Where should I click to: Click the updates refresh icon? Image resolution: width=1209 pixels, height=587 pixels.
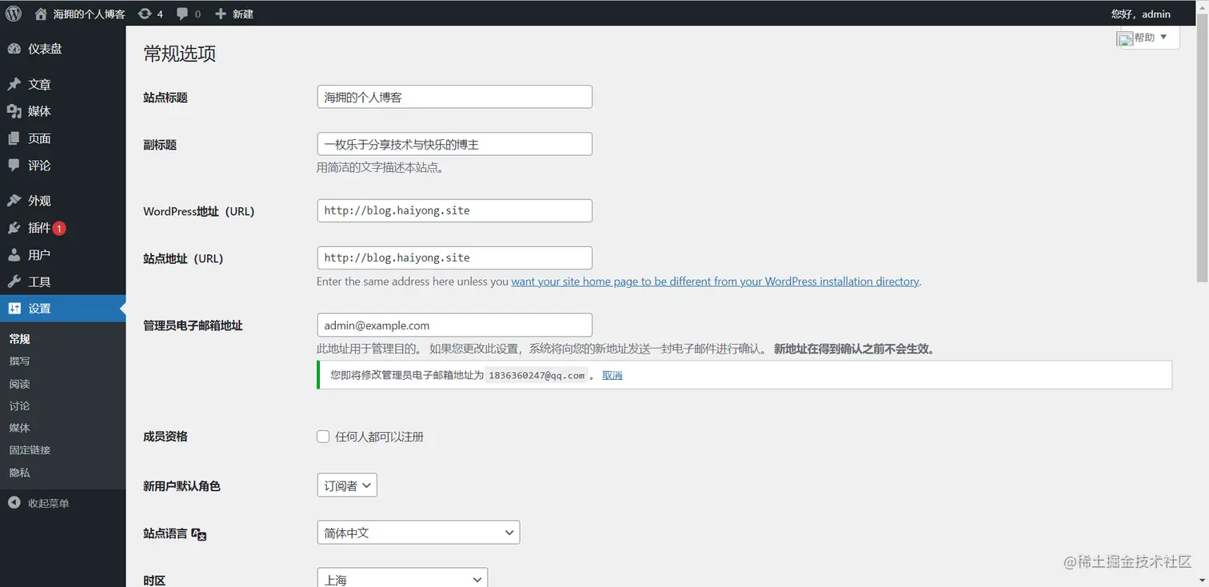[145, 14]
